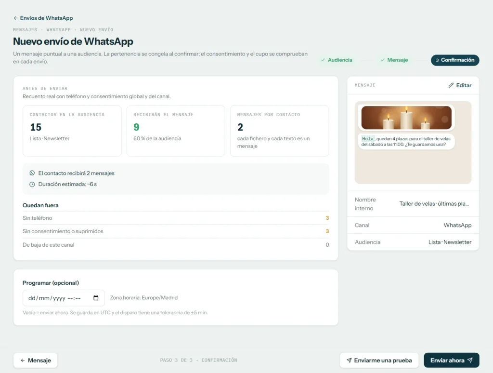The height and width of the screenshot is (373, 493).
Task: Go back with the Mensaje button
Action: [36, 360]
